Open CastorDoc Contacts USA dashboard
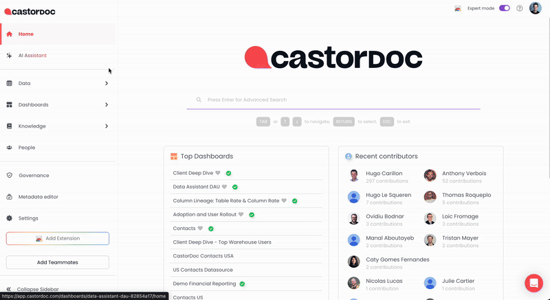 (203, 256)
